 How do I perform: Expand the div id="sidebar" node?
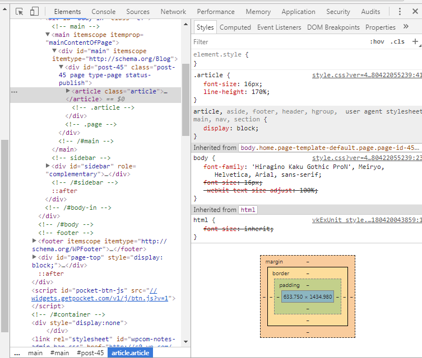[x=48, y=166]
